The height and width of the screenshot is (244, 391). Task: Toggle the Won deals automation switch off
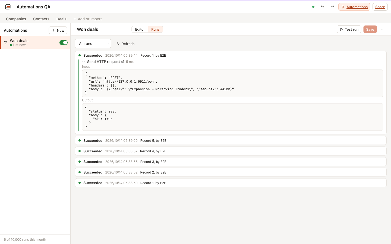pos(64,43)
